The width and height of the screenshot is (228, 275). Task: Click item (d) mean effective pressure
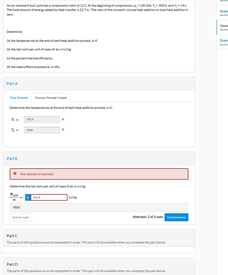[x=33, y=67]
